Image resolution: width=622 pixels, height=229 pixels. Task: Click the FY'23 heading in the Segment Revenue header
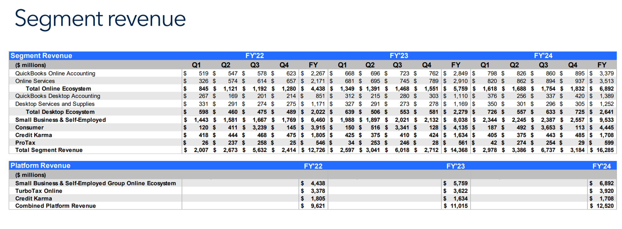tap(399, 56)
